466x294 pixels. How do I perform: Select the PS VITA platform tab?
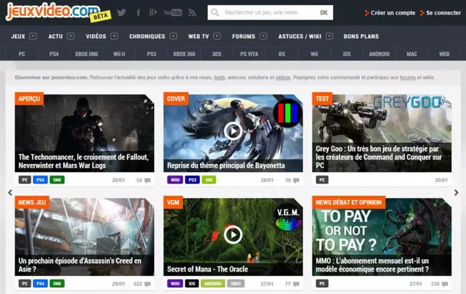point(249,54)
